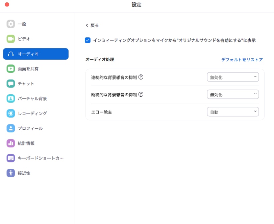Expand the 断続的な背景雑音の抑制 dropdown

click(233, 95)
